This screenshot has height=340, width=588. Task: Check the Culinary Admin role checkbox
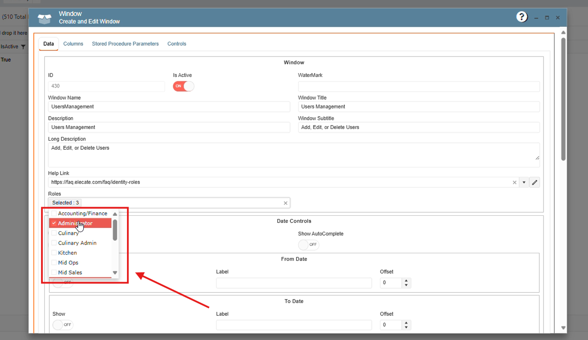click(x=54, y=243)
